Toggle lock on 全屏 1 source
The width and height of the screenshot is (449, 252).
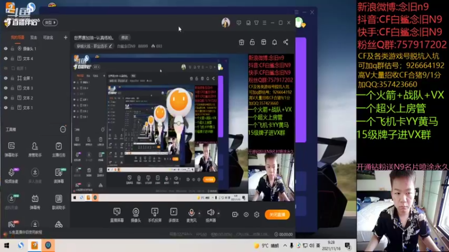(12, 78)
